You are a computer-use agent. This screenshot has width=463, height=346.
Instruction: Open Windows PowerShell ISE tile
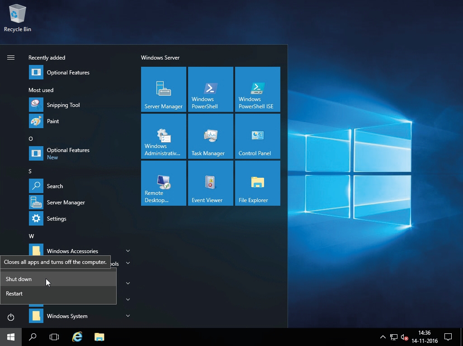[x=257, y=89]
